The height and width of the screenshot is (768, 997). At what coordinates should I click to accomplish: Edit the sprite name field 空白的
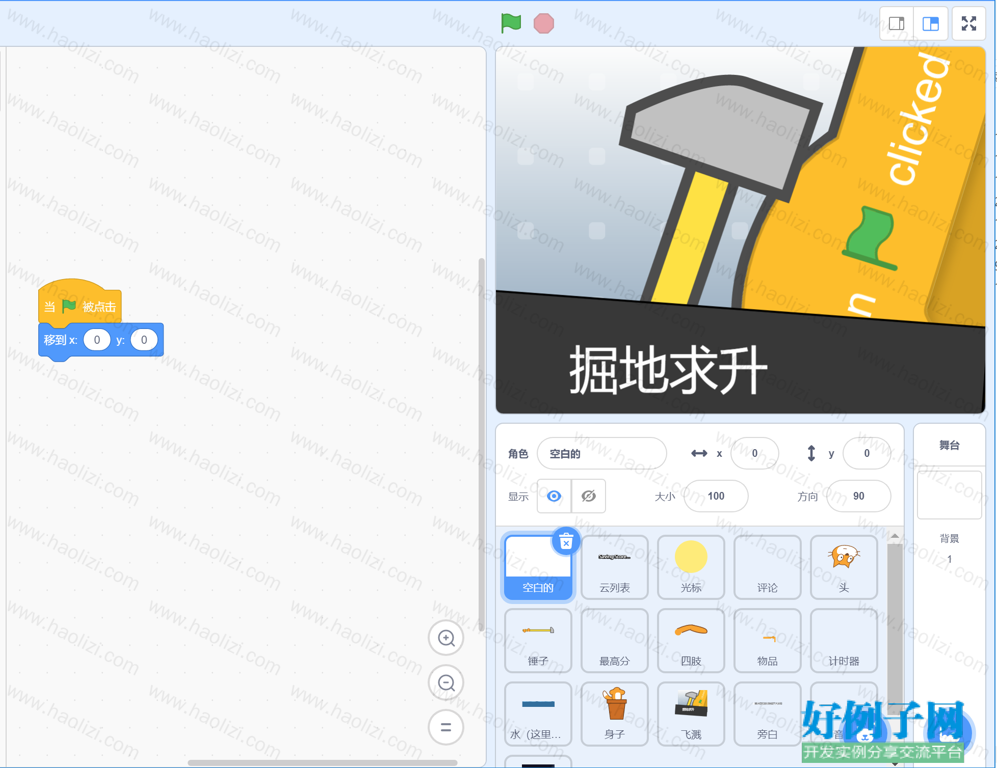click(602, 453)
